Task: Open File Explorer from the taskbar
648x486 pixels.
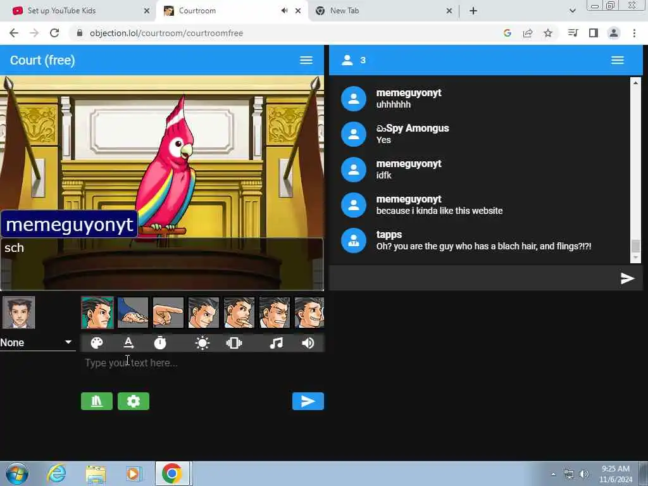Action: click(96, 473)
